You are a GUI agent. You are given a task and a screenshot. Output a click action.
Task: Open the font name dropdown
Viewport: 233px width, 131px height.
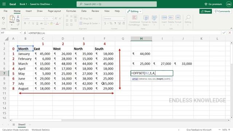[44, 19]
